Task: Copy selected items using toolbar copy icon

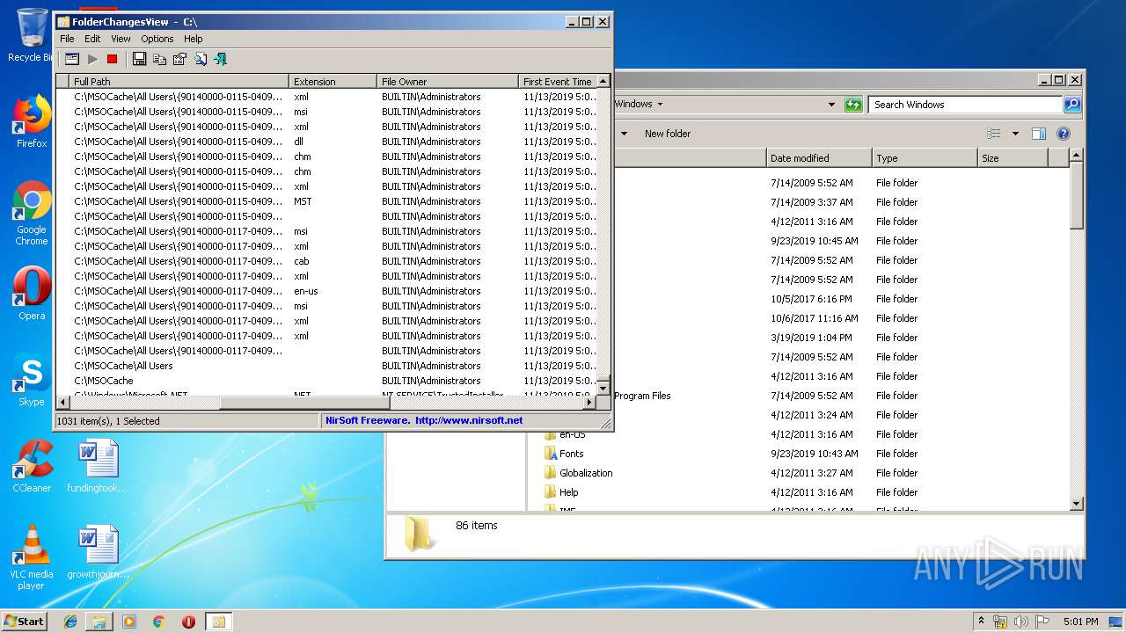Action: tap(159, 59)
